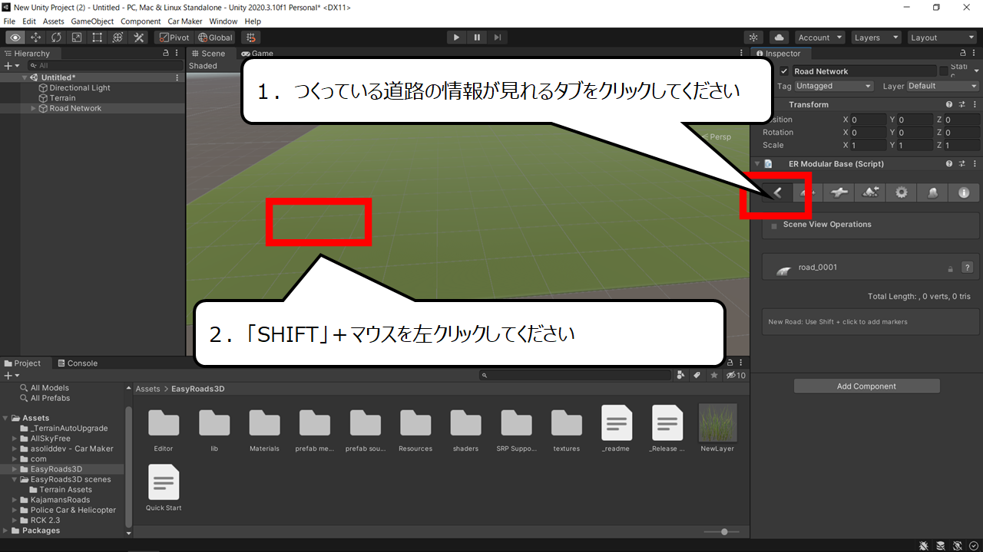The height and width of the screenshot is (552, 983).
Task: Open the Layer Default dropdown
Action: [x=942, y=86]
